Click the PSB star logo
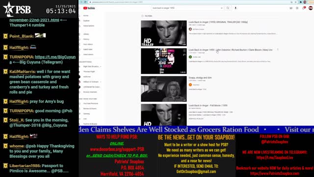The height and width of the screenshot is (177, 314). pos(17,9)
